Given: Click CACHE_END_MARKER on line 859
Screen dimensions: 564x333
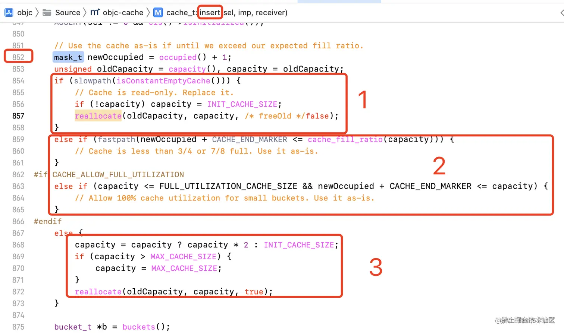Looking at the screenshot, I should tap(250, 140).
